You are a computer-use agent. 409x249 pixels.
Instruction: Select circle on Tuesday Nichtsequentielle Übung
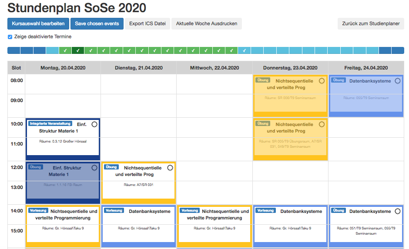170,168
